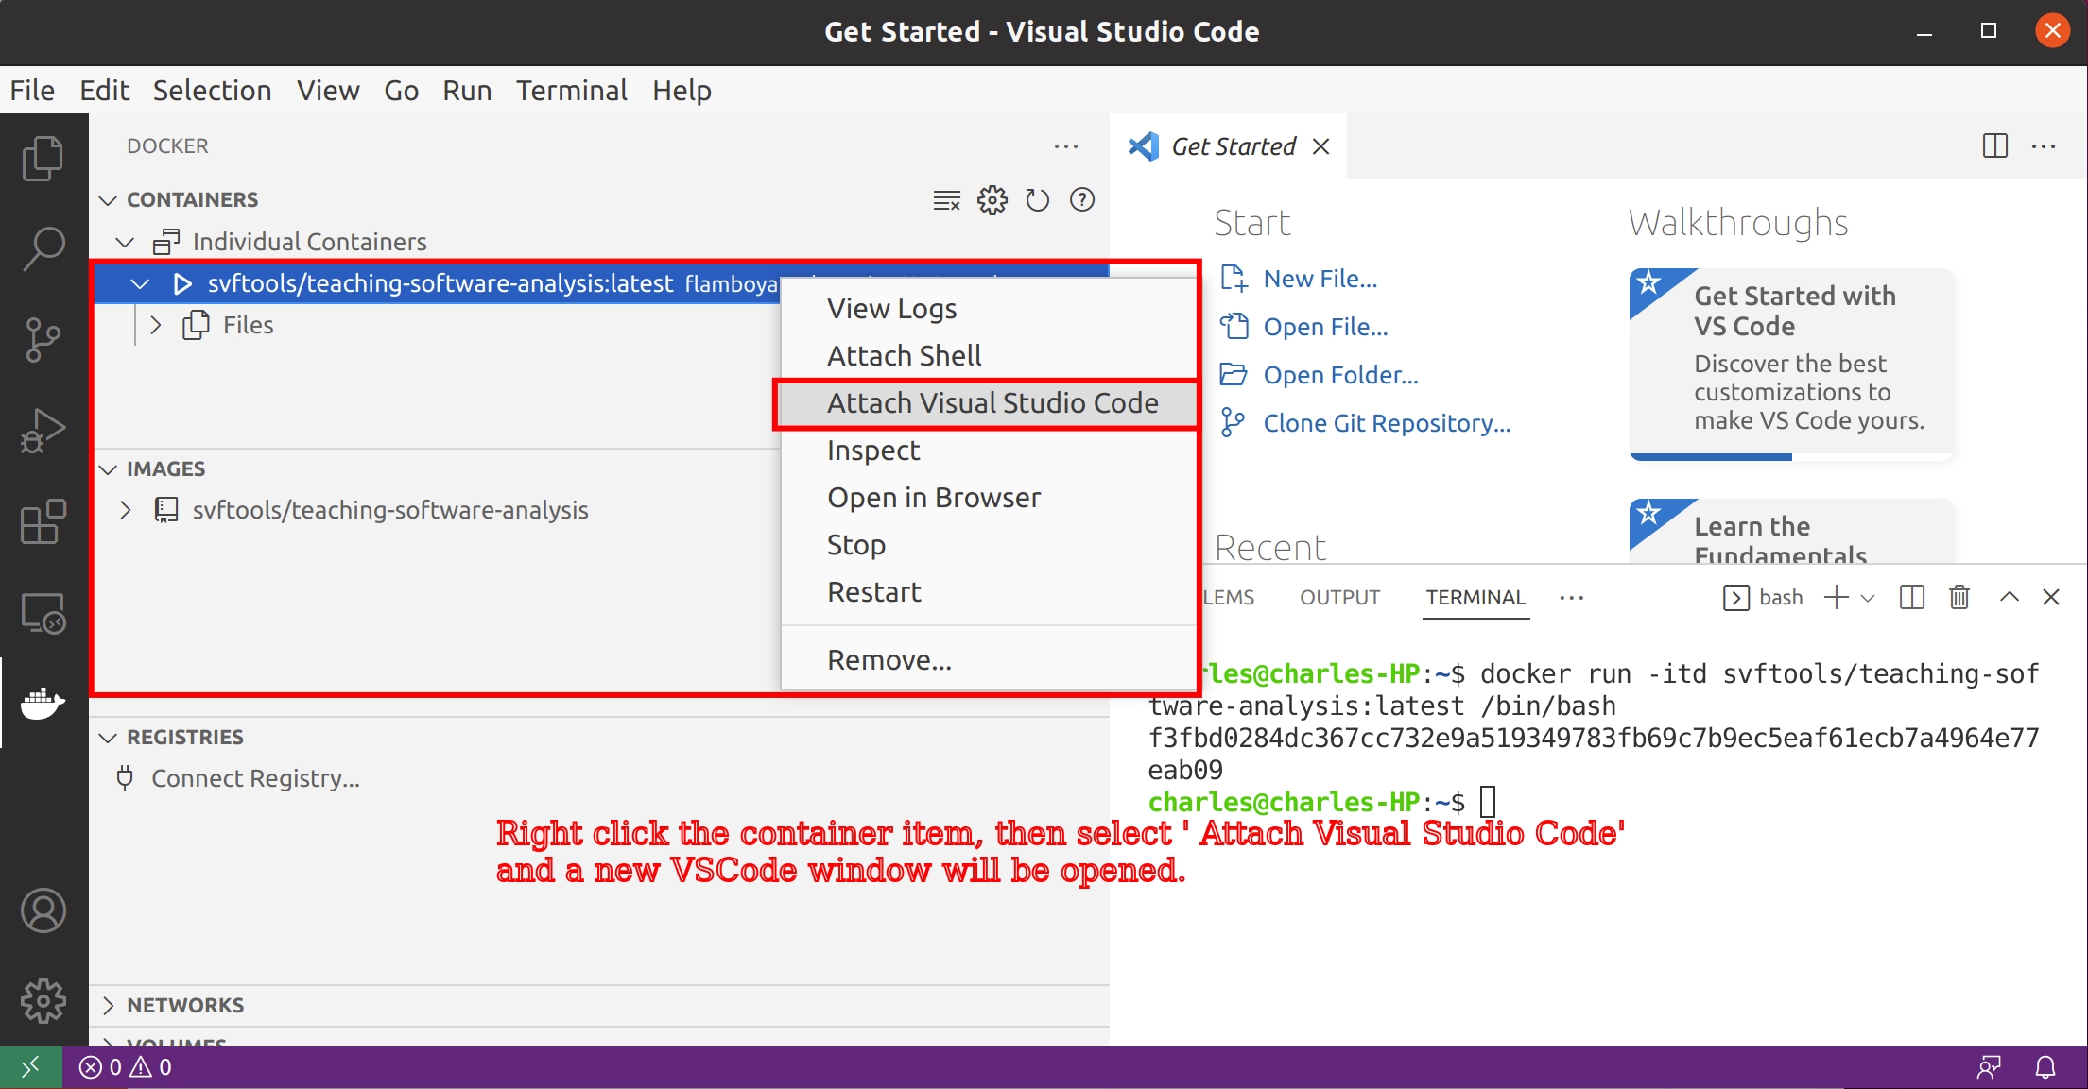Collapse the Individual Containers group
2088x1089 pixels.
pyautogui.click(x=125, y=242)
